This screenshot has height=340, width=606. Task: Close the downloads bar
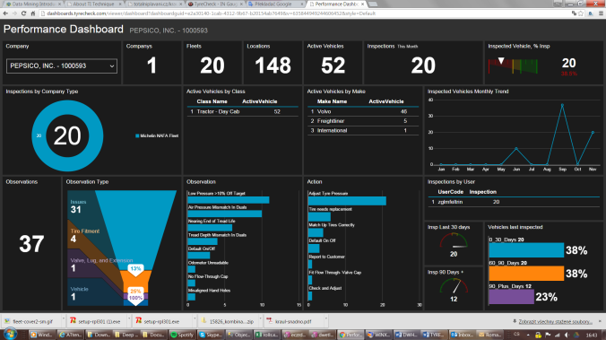pos(600,321)
